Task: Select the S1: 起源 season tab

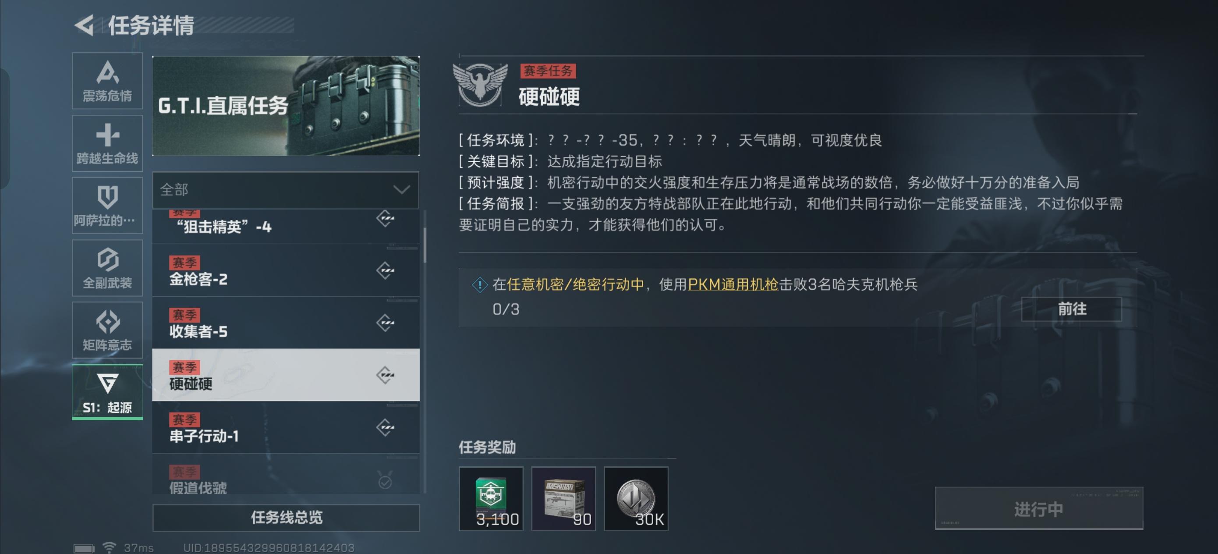Action: 107,392
